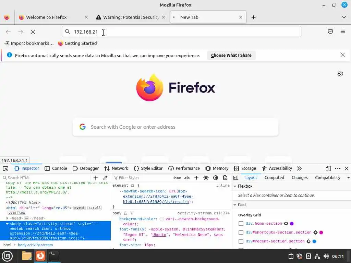Click purple grid color swatch
The image size is (351, 263).
[x=292, y=223]
